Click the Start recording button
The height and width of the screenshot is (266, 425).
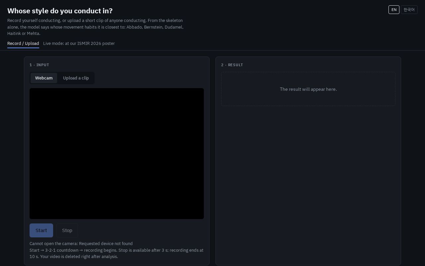pyautogui.click(x=41, y=230)
